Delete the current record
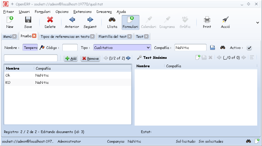Viewport: 262px width, 146px height. click(50, 23)
